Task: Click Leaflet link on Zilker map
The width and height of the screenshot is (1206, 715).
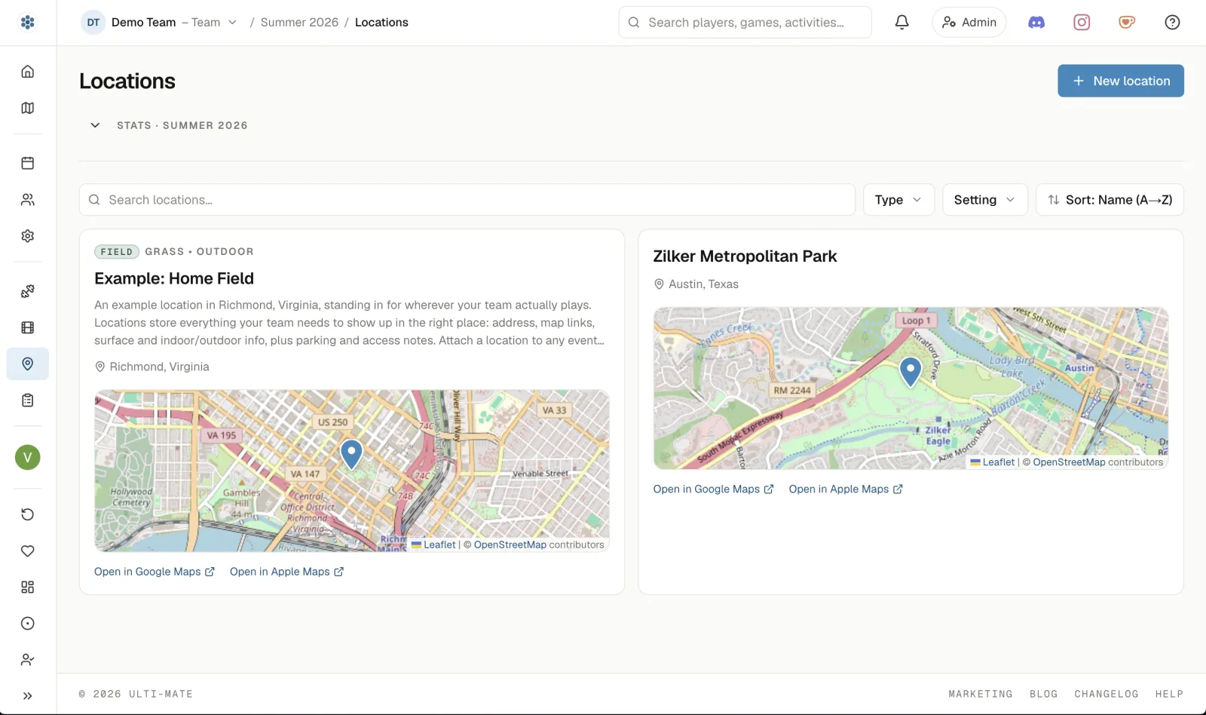Action: 993,462
